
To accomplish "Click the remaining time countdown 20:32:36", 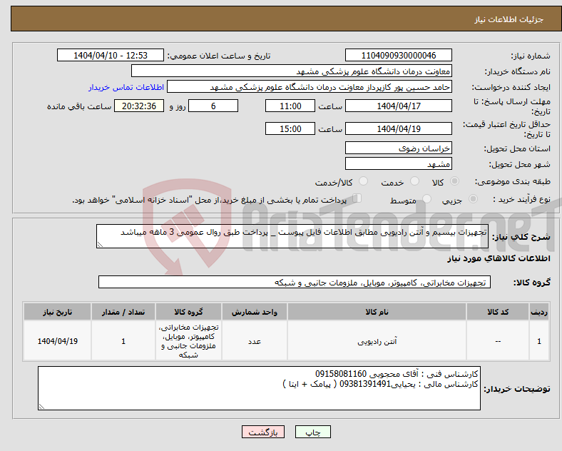I will [139, 106].
